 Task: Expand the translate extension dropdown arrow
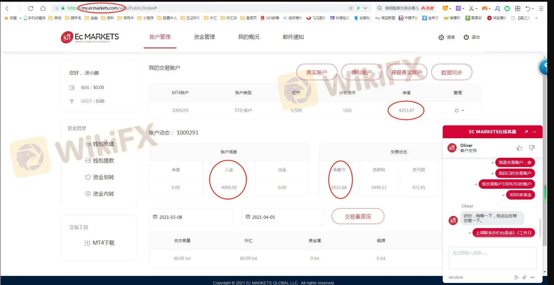coord(463,9)
